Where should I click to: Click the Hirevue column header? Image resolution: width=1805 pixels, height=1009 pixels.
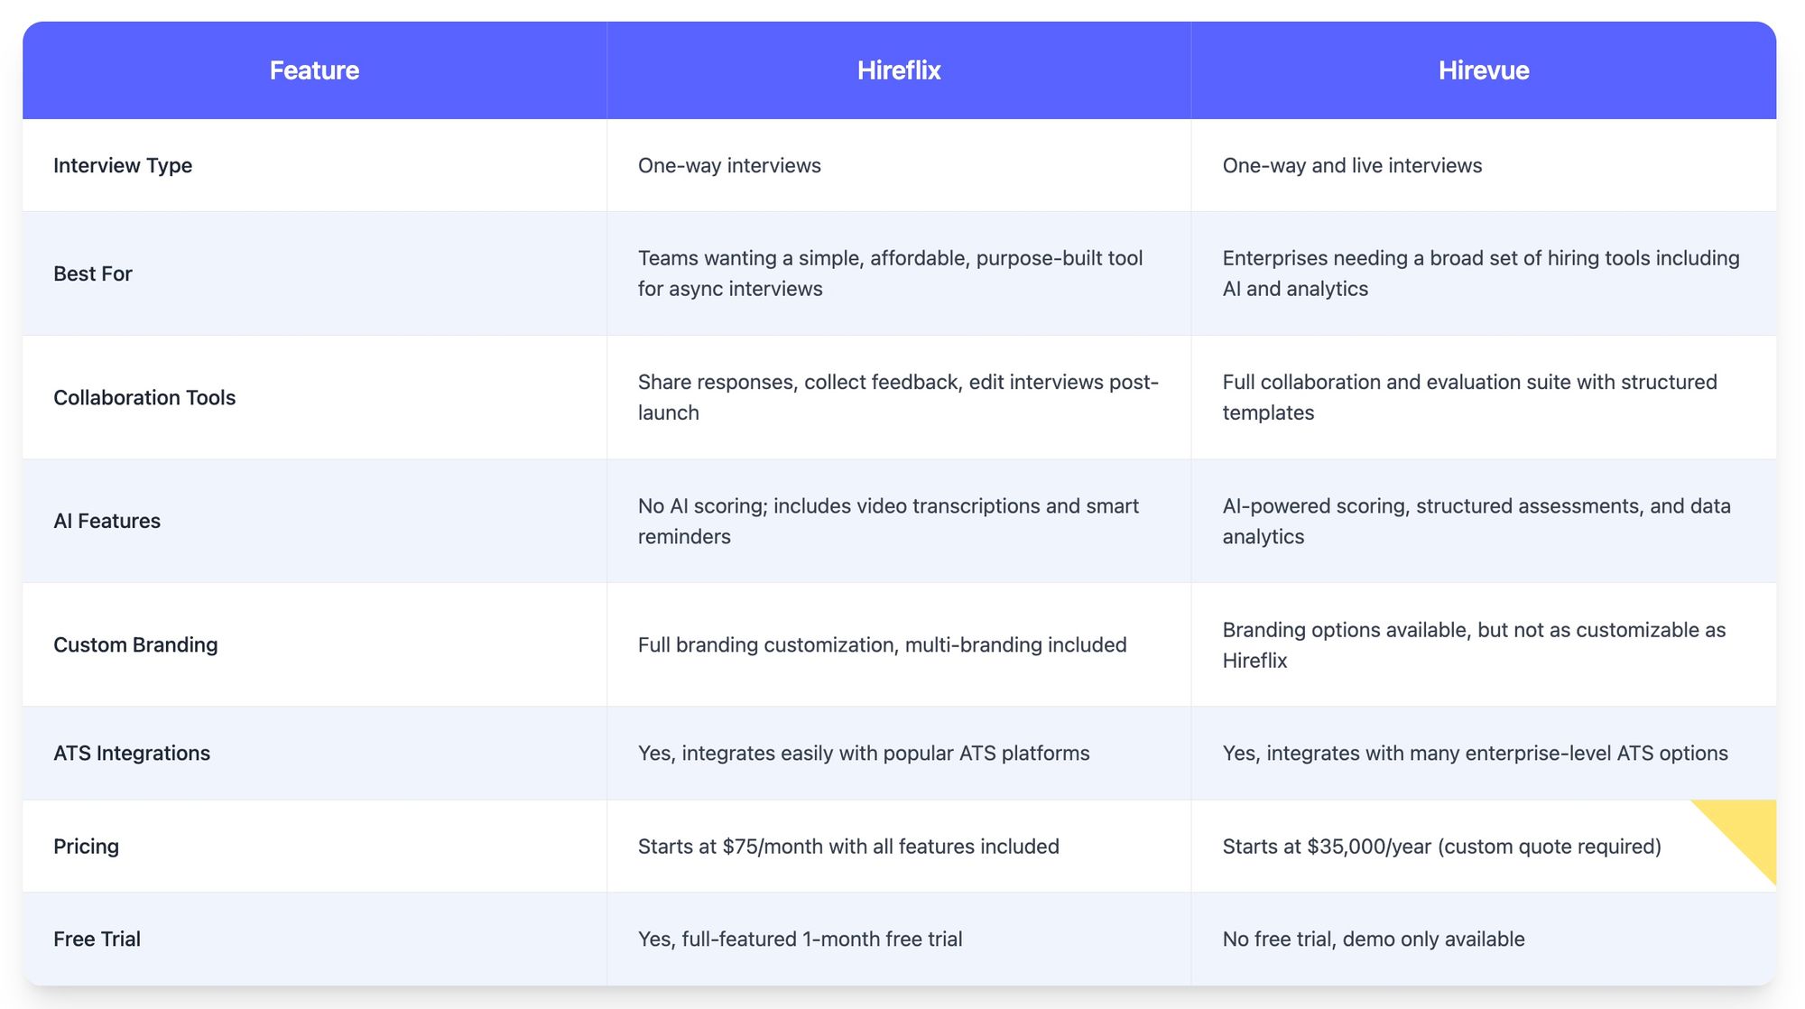[x=1484, y=70]
